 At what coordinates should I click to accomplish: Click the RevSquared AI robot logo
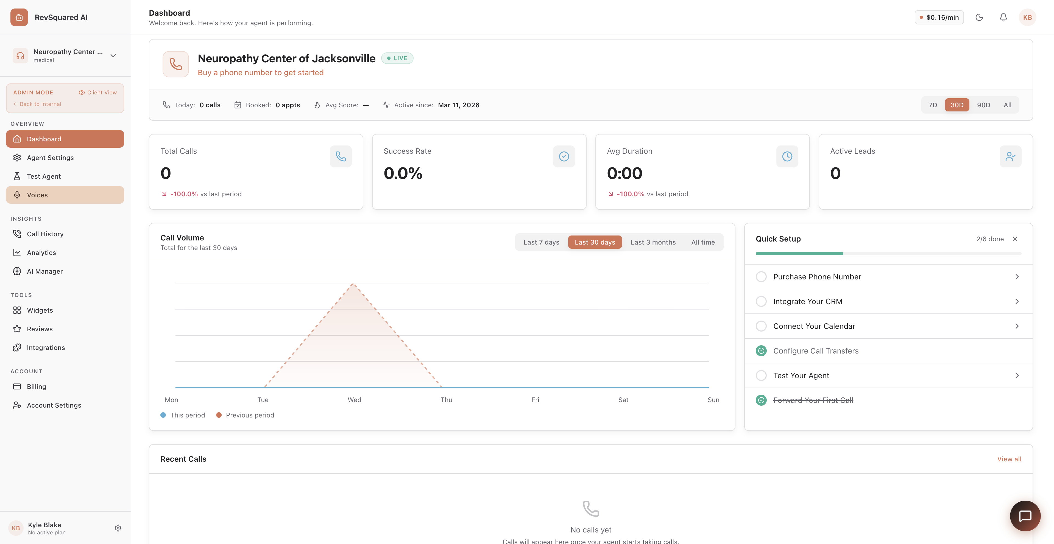19,17
